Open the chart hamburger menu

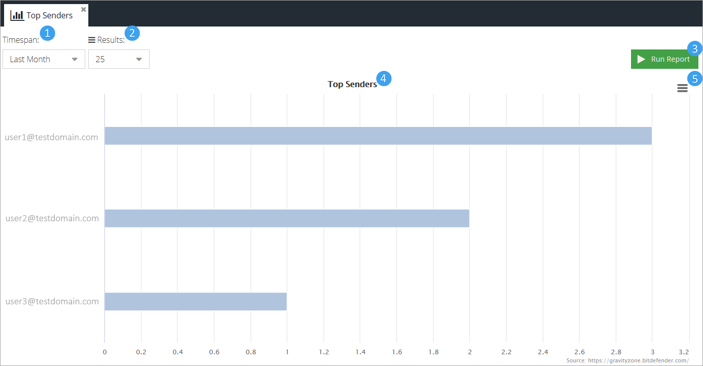(682, 88)
